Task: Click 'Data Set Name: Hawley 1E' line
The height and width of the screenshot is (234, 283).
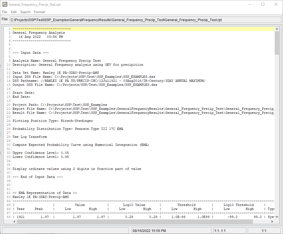Action: point(56,73)
